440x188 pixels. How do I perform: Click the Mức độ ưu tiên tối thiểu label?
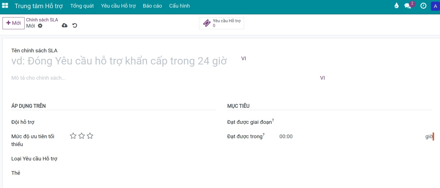(x=33, y=140)
